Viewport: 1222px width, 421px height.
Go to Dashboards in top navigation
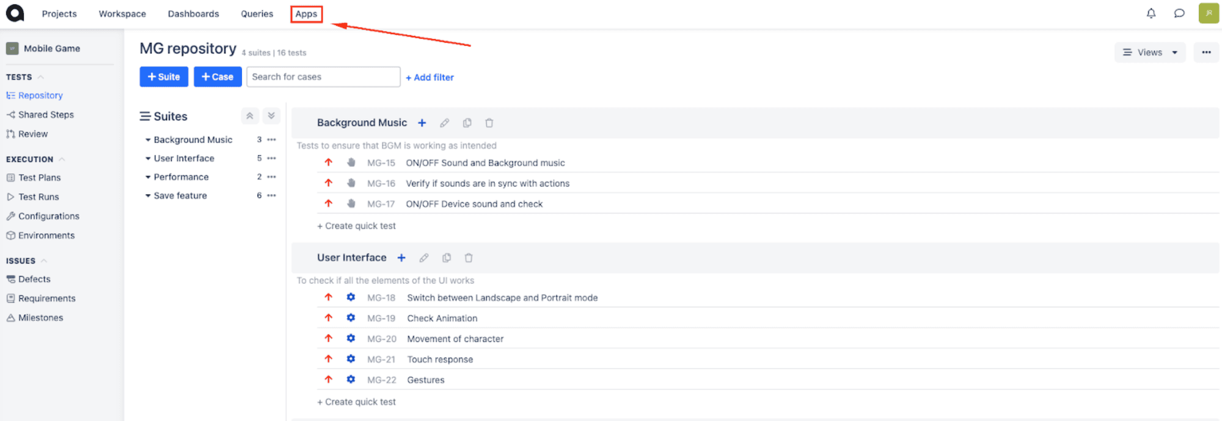pos(193,14)
